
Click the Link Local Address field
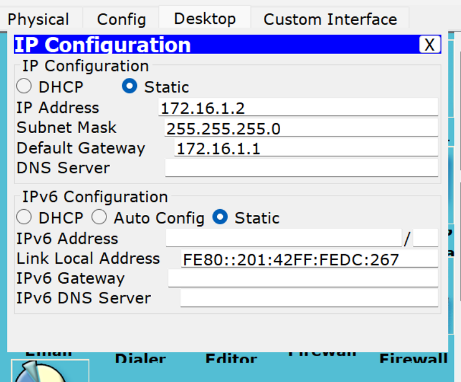[308, 259]
